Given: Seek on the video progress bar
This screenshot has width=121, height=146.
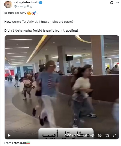Looking at the screenshot, I should (x=61, y=130).
